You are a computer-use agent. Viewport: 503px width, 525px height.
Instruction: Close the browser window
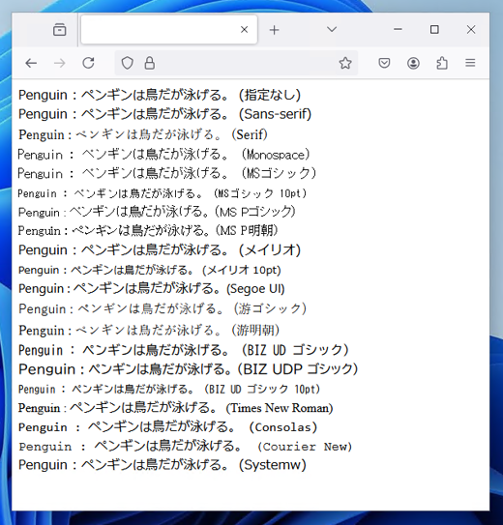click(x=471, y=29)
